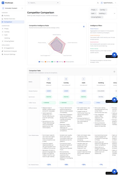The height and width of the screenshot is (176, 119).
Task: Expand the competitor selector chevron
Action: pyautogui.click(x=114, y=14)
